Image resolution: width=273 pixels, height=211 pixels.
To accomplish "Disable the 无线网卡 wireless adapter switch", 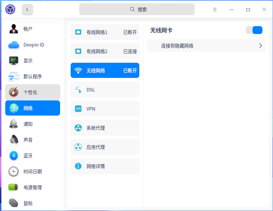I will [x=254, y=30].
